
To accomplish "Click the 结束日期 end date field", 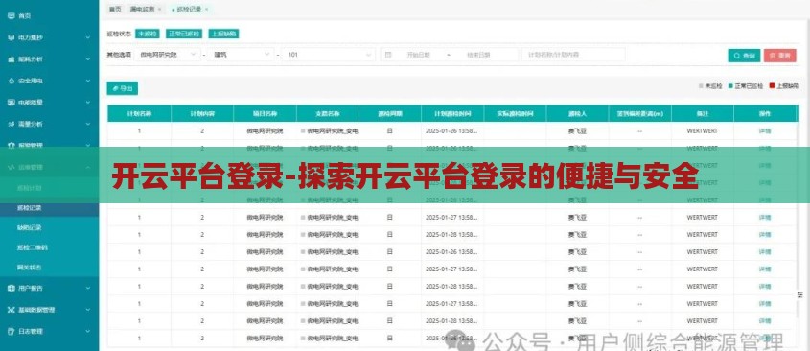I will point(478,55).
